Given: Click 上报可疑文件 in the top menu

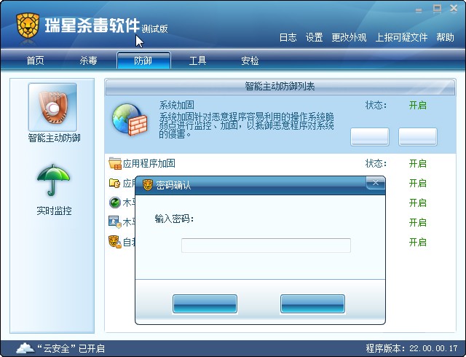Looking at the screenshot, I should [x=401, y=37].
